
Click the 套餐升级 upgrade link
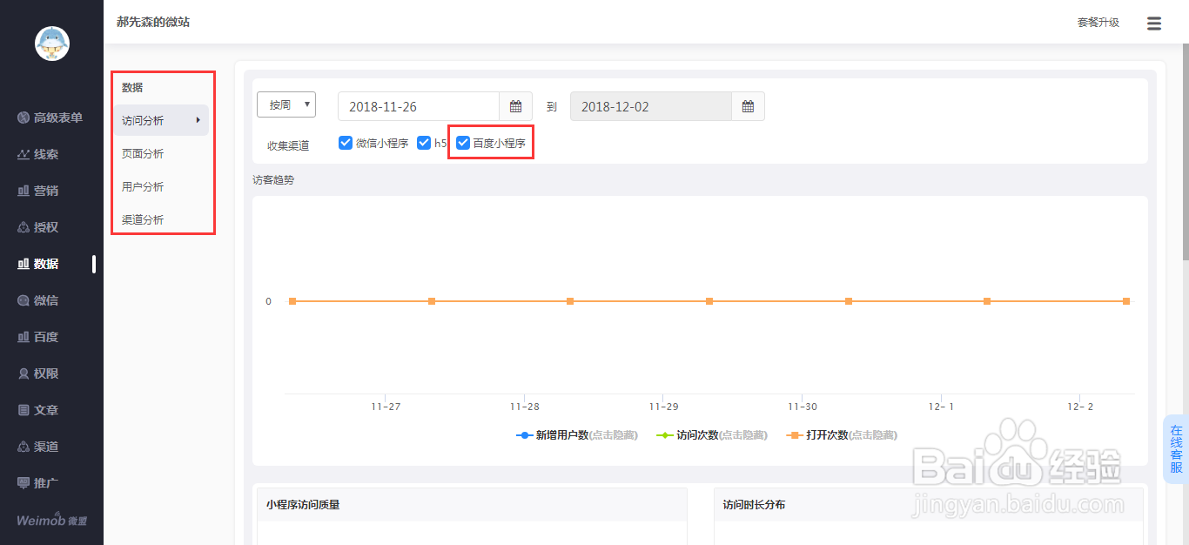coord(1098,23)
